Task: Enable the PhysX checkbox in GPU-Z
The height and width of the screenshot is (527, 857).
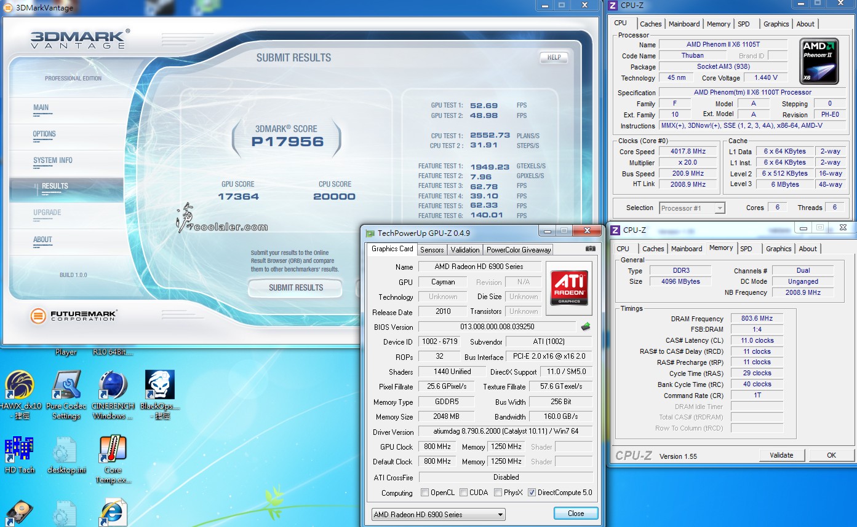Action: [498, 493]
